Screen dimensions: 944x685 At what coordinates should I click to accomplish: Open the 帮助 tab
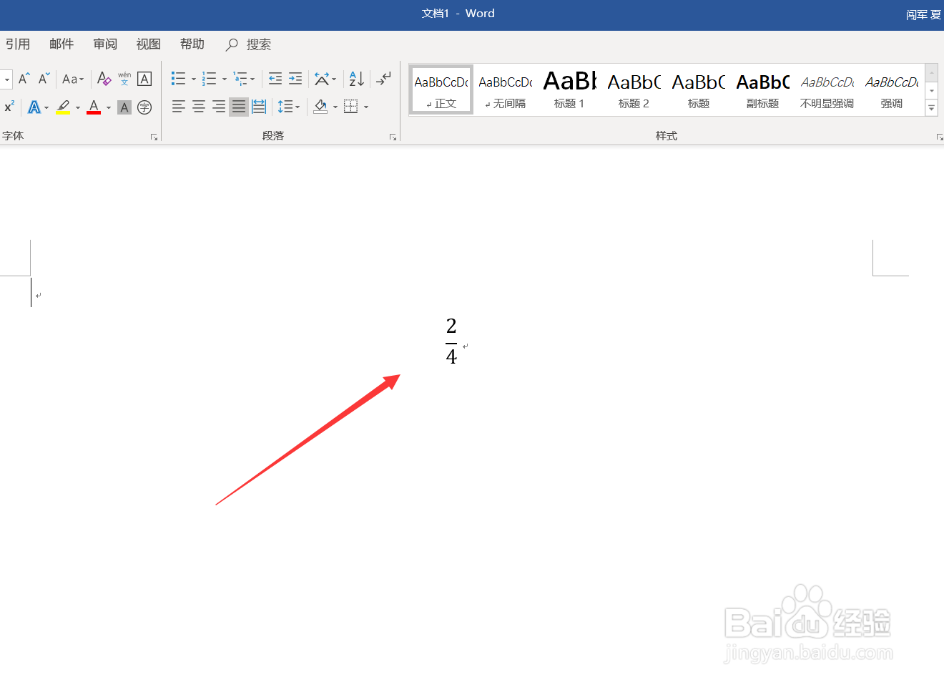(x=192, y=44)
